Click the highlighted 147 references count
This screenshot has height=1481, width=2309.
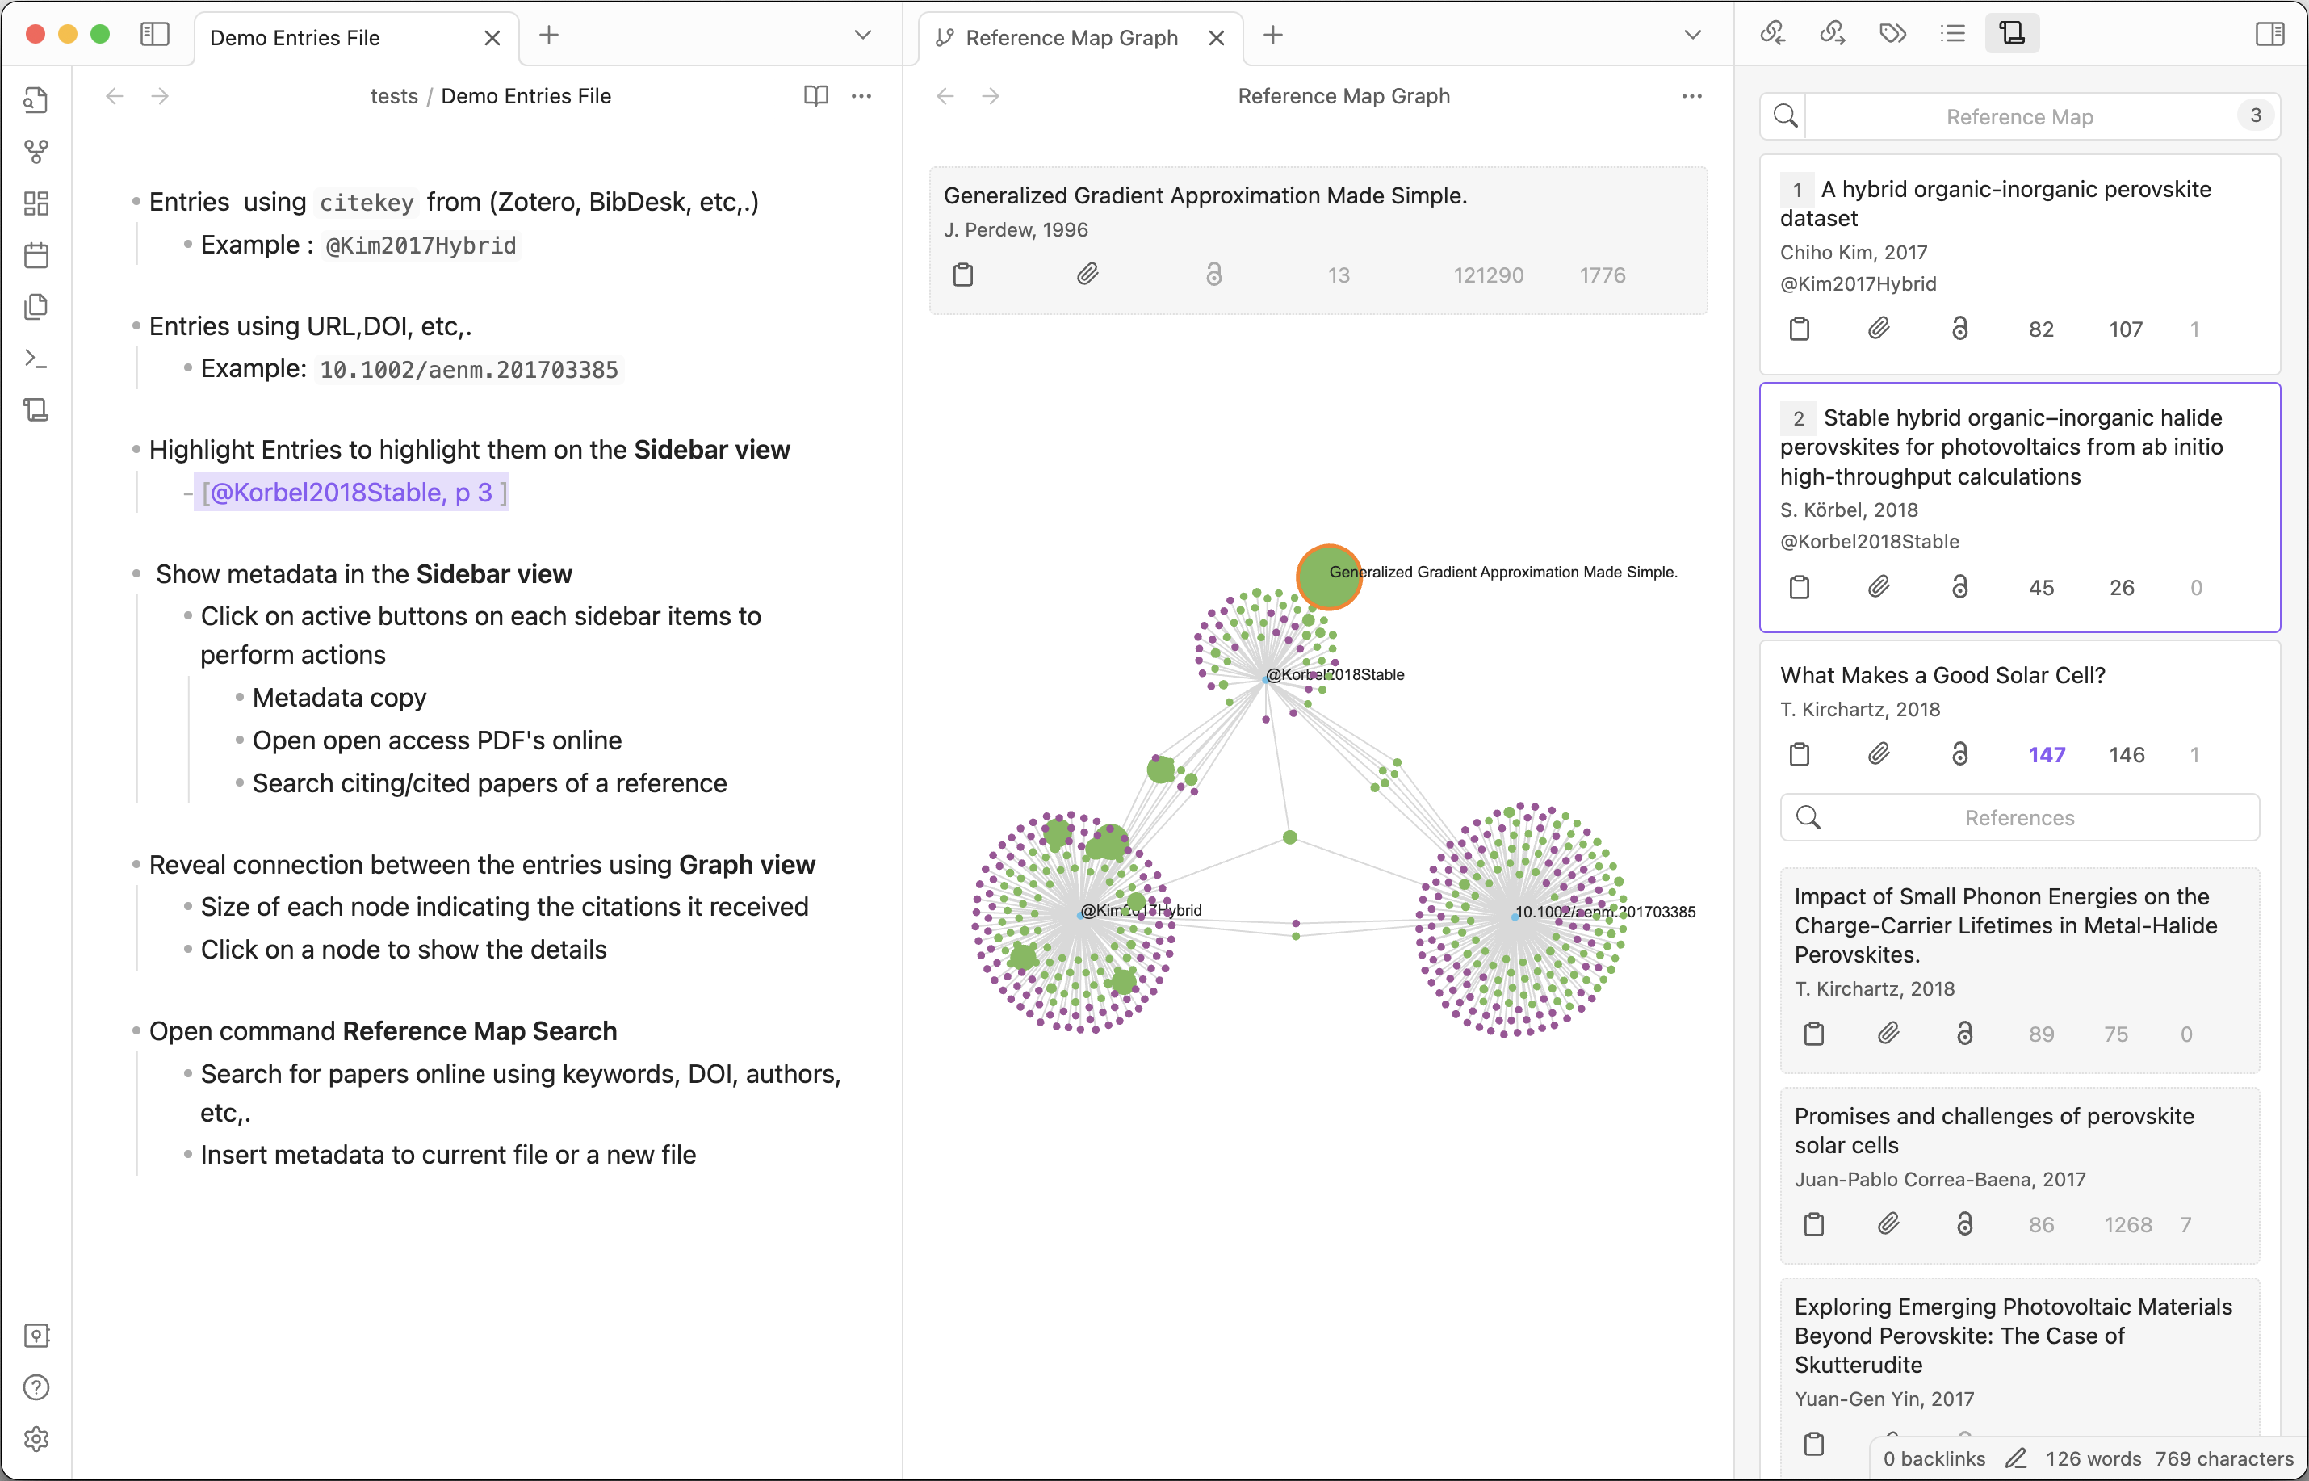[2047, 755]
